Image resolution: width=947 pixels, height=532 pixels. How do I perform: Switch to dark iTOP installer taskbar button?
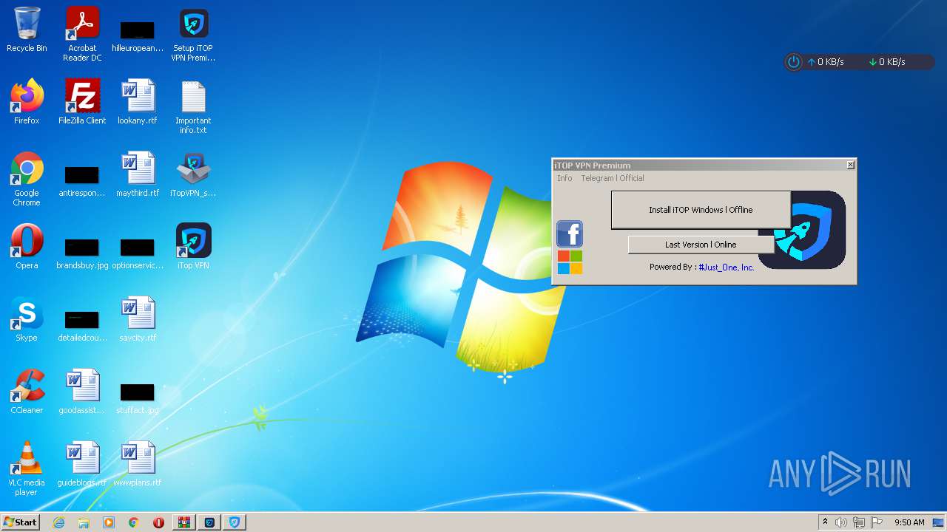coord(209,522)
